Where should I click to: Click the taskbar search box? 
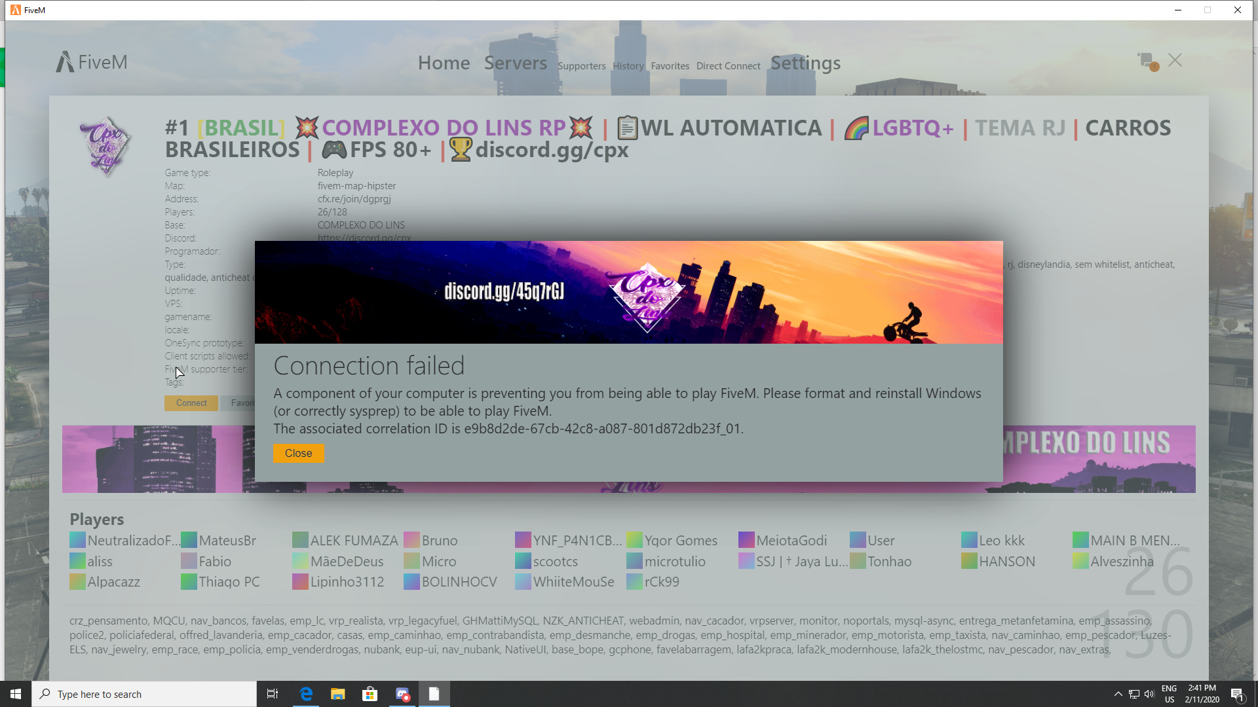click(x=144, y=694)
